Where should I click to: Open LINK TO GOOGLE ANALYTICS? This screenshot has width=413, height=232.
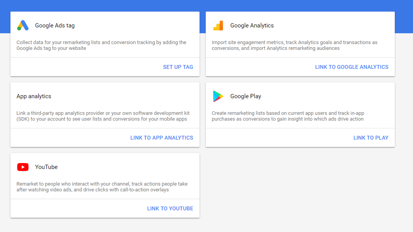coord(351,67)
